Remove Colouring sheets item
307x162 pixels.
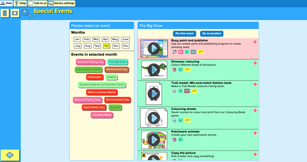click(x=255, y=111)
